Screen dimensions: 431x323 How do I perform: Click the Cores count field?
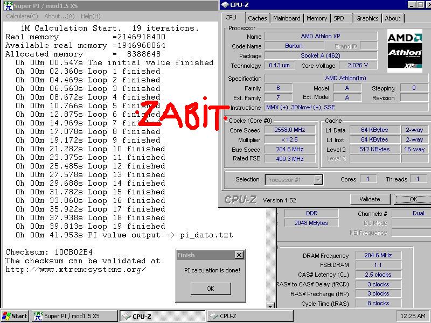pos(368,179)
